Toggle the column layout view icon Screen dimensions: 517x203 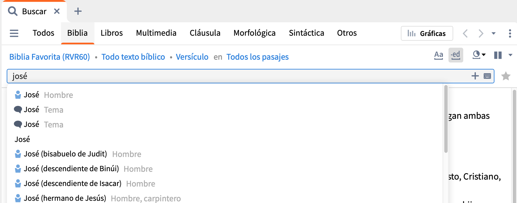pyautogui.click(x=498, y=55)
